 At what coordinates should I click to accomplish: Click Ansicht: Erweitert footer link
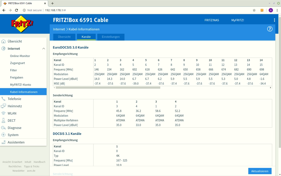coord(12,162)
